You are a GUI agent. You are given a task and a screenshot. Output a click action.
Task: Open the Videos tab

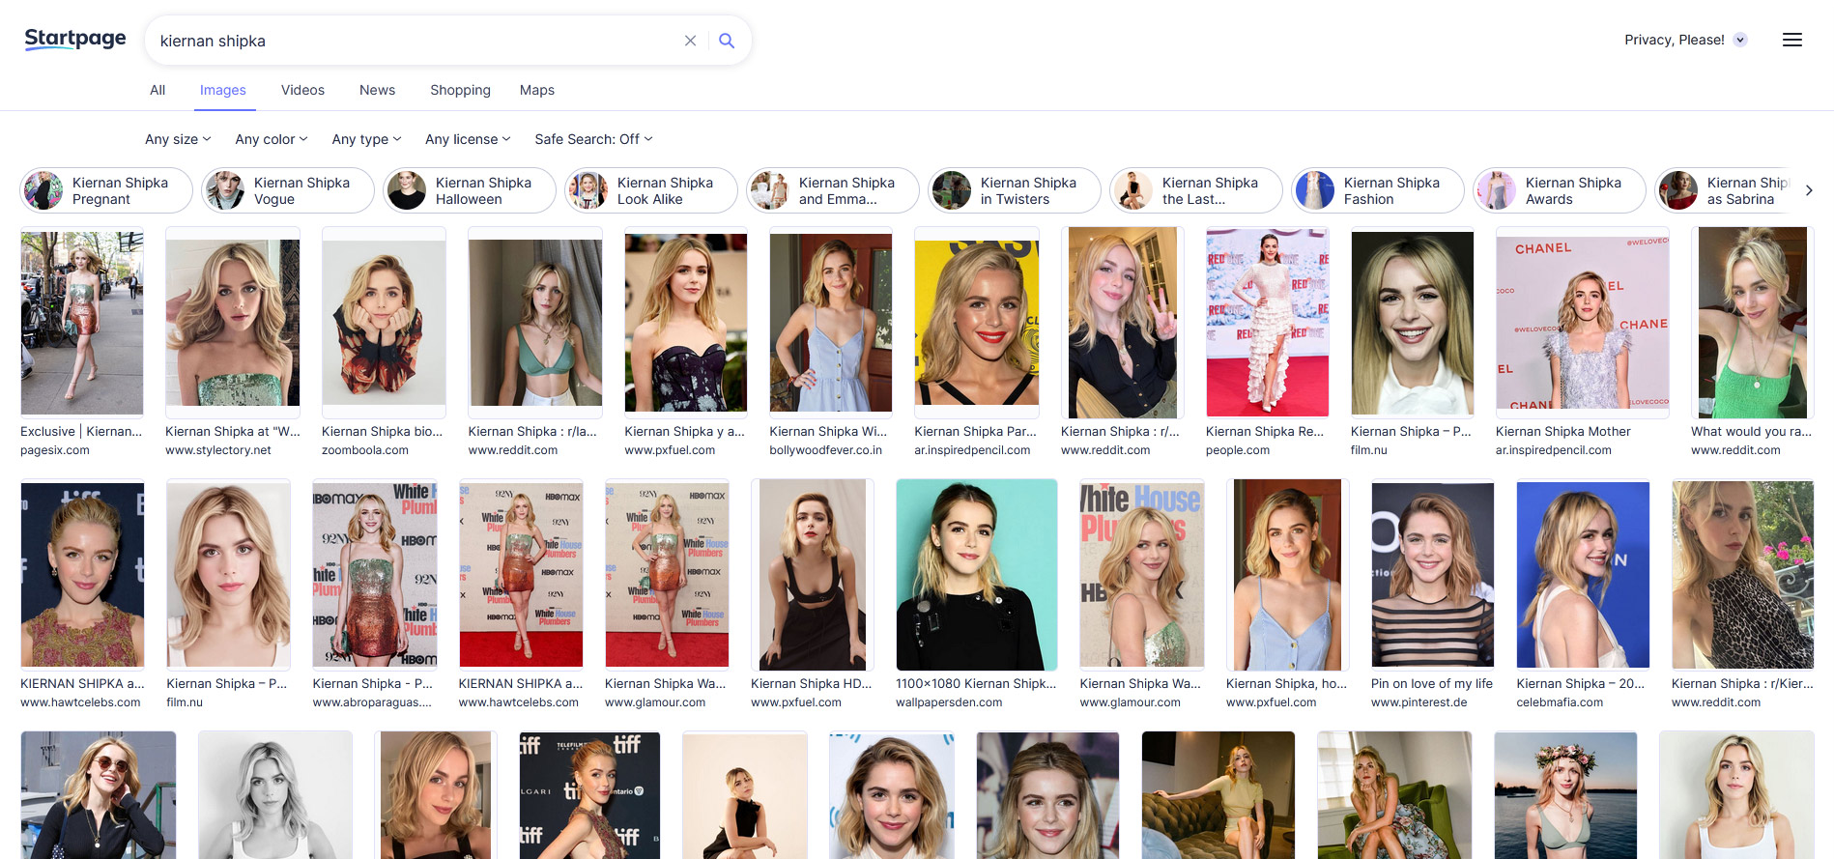click(302, 90)
